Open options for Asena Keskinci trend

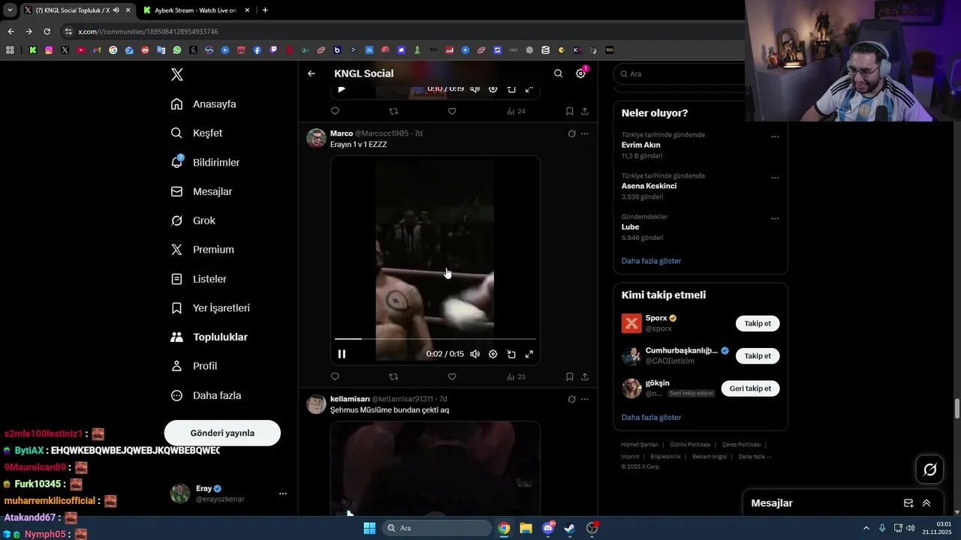click(x=775, y=178)
